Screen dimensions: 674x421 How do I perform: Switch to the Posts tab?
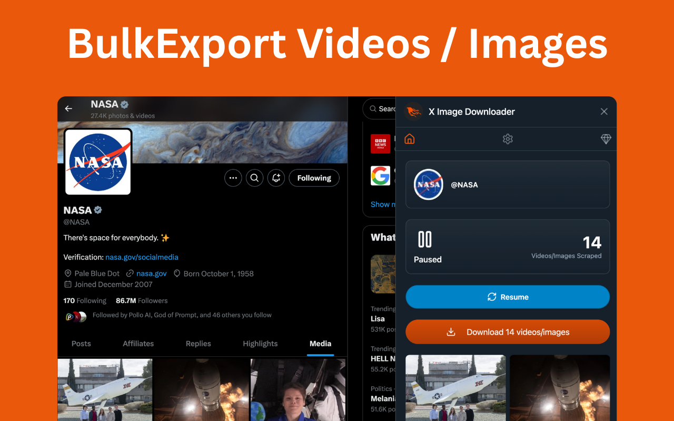click(81, 344)
